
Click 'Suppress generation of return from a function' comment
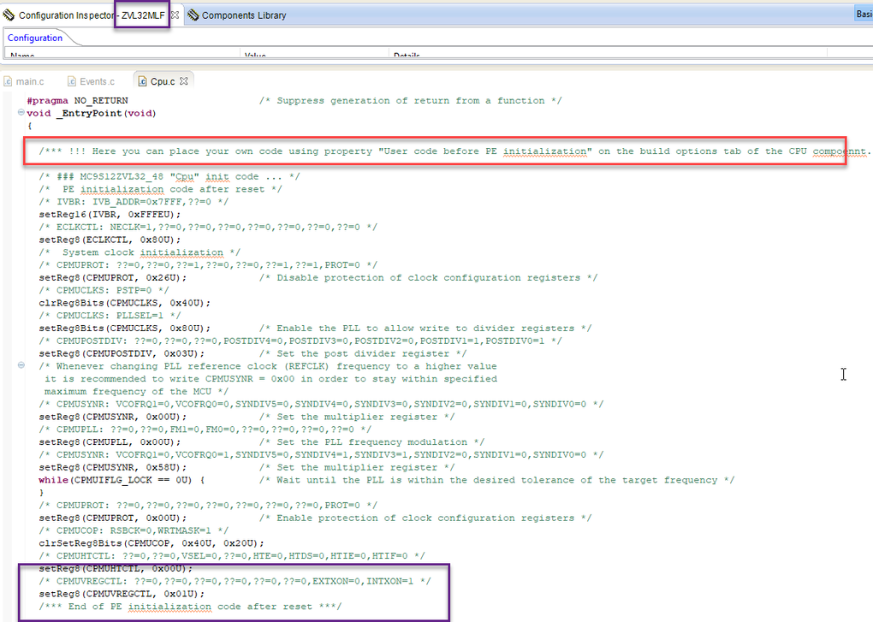coord(410,101)
